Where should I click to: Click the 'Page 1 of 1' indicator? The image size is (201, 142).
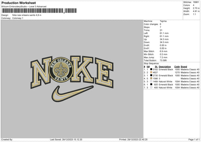point(194,139)
